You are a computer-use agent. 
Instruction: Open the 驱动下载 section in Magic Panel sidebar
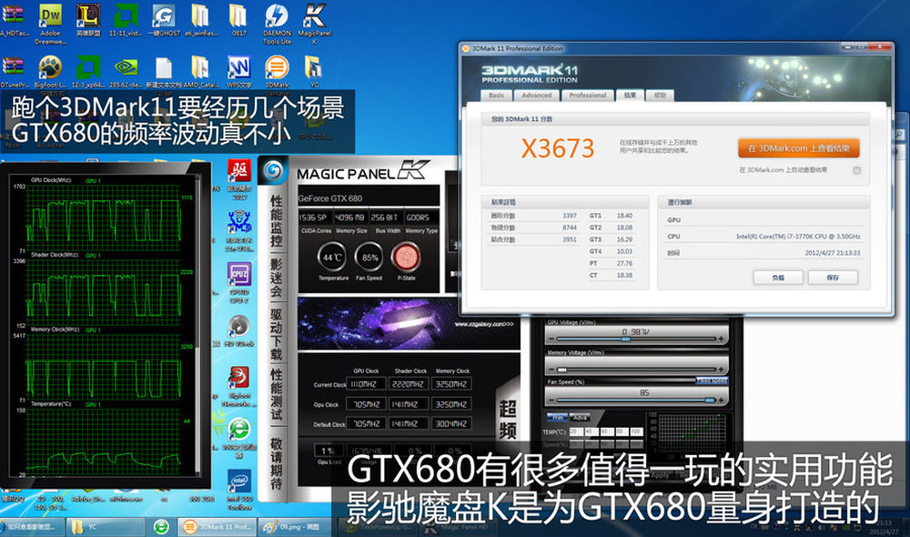[276, 334]
